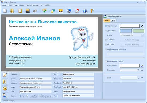Switch to the Сетка tab
The height and width of the screenshot is (103, 147).
pyautogui.click(x=113, y=21)
